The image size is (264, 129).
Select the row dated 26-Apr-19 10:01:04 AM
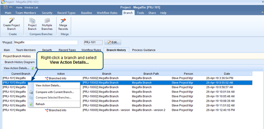[x=127, y=92]
